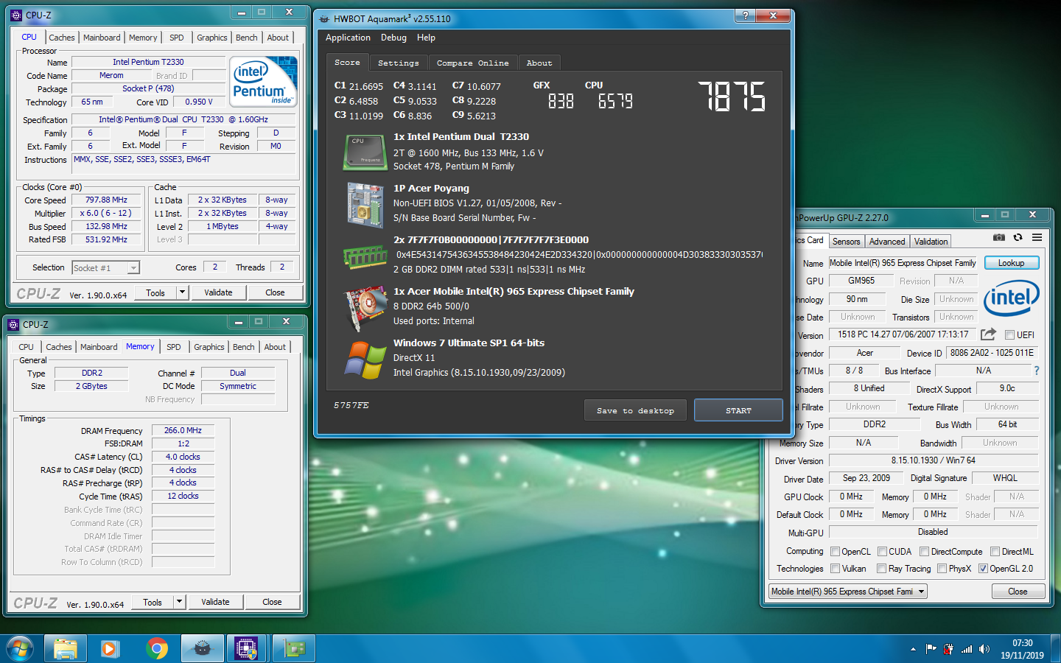Click Lookup button in GPU-Z

1011,263
